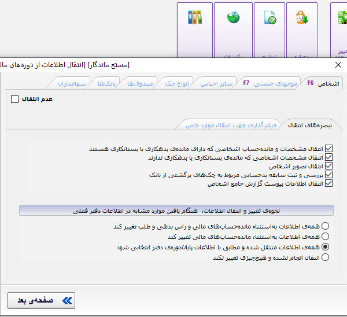The image size is (347, 317).
Task: Click the green globe toolbar icon
Action: click(233, 17)
